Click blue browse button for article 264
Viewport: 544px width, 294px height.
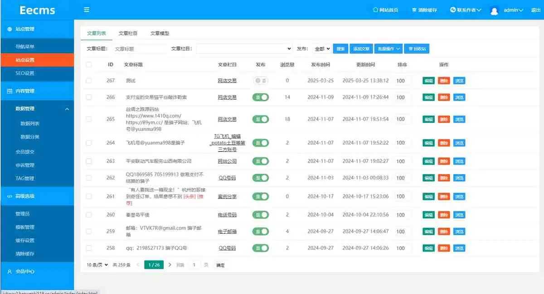pos(459,143)
